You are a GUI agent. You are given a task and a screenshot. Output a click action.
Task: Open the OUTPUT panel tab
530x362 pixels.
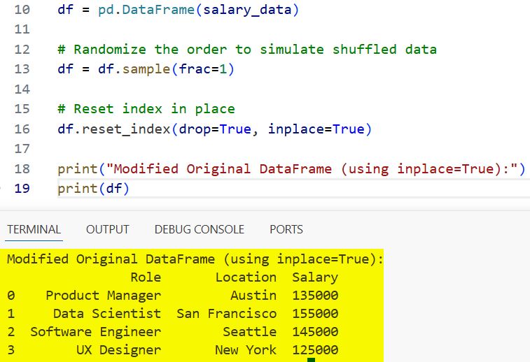point(108,229)
